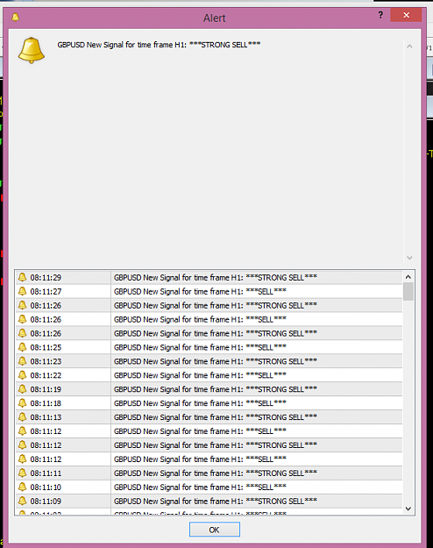
Task: Click the bell icon in the 08:11:13 row
Action: 23,417
